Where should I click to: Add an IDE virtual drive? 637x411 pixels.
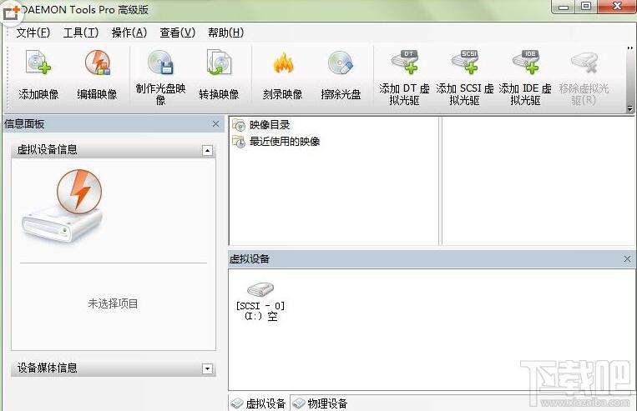coord(526,62)
